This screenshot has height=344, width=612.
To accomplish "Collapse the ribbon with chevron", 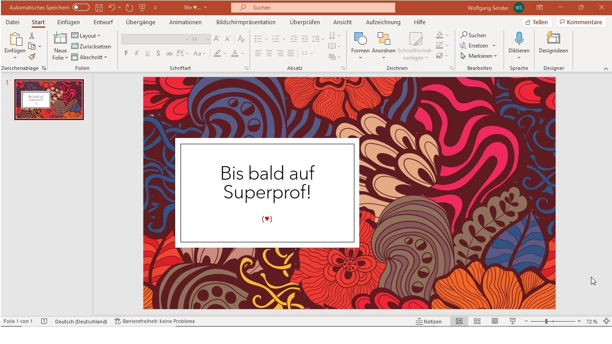I will (606, 69).
